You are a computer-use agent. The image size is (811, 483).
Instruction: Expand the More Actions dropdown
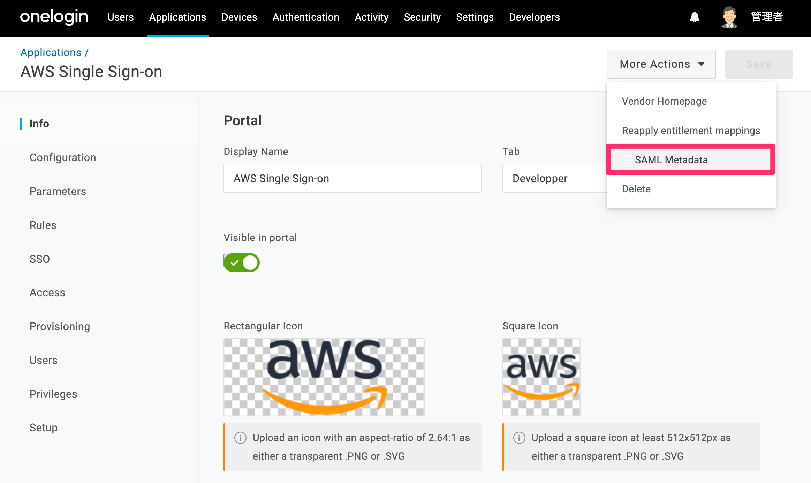point(661,64)
